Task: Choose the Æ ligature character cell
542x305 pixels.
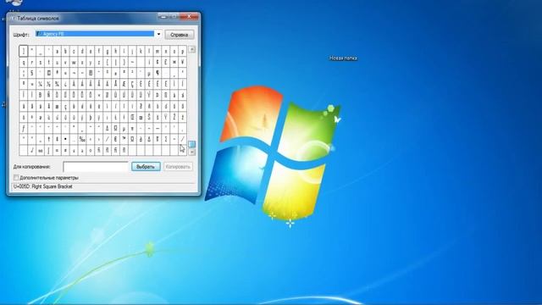Action: (x=124, y=85)
